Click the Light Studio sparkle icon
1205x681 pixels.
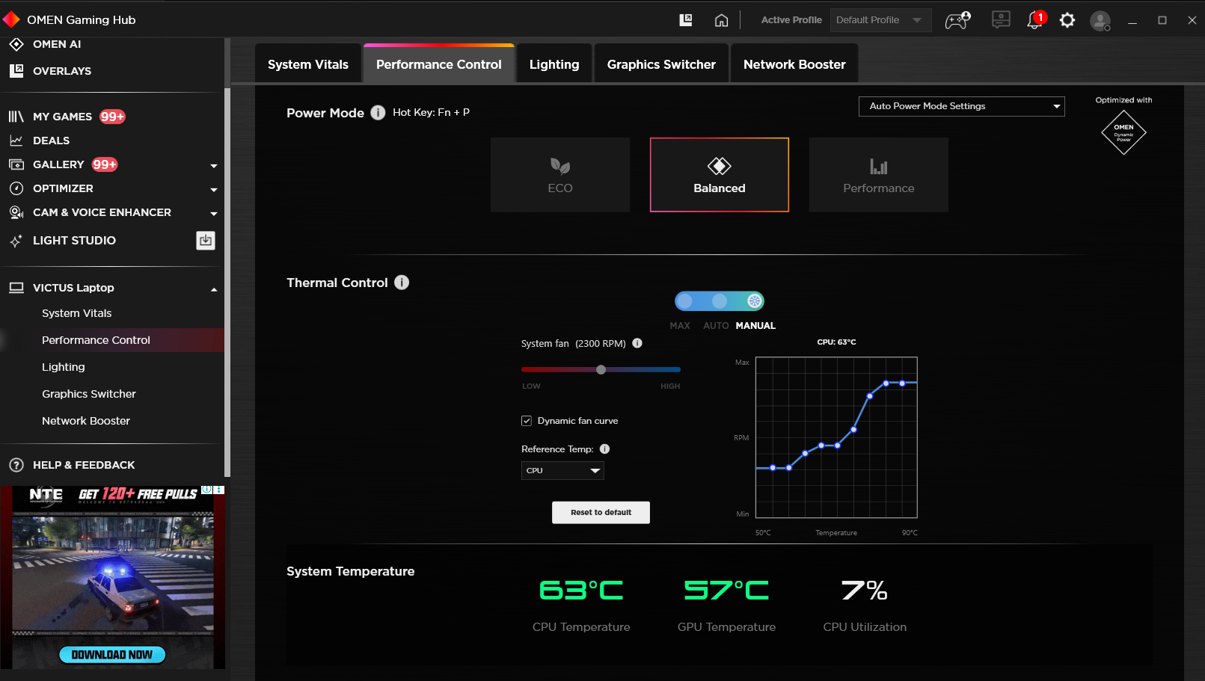[16, 241]
